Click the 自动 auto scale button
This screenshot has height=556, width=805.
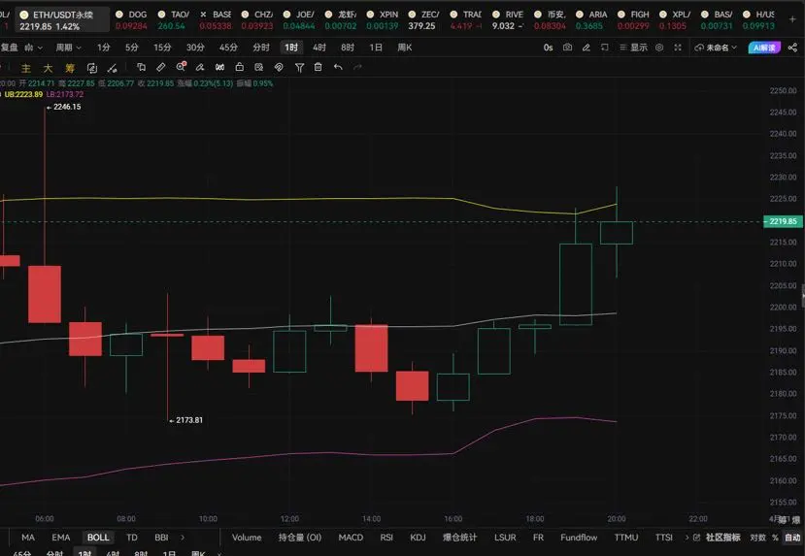tap(792, 537)
